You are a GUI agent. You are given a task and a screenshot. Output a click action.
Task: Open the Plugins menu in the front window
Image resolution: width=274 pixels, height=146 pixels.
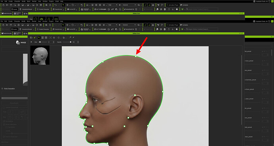pyautogui.click(x=51, y=21)
